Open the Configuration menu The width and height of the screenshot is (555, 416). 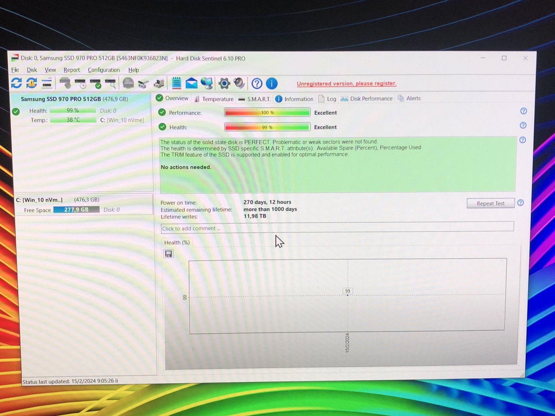click(x=104, y=70)
